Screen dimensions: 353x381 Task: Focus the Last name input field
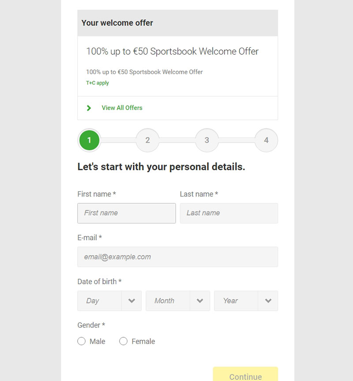point(229,213)
